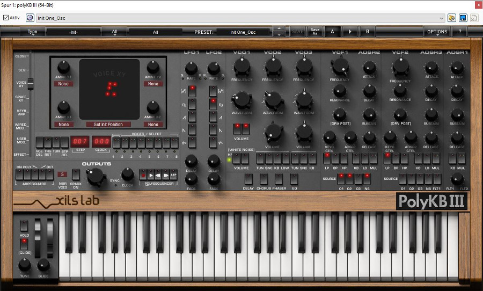Toggle the polysequencer STP step button

(173, 175)
